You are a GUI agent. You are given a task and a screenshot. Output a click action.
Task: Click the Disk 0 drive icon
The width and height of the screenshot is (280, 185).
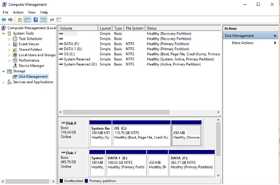(x=63, y=123)
